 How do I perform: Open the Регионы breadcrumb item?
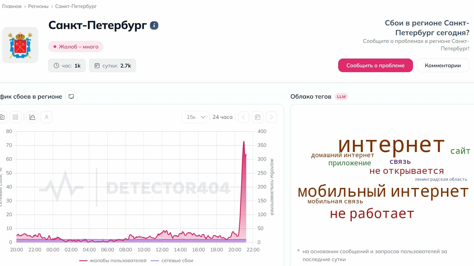(x=38, y=6)
